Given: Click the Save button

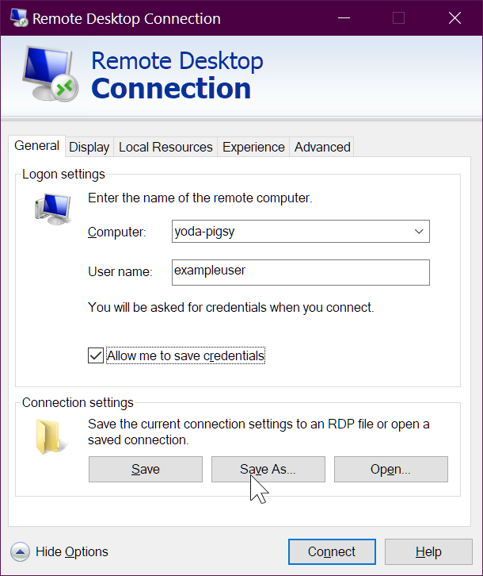Looking at the screenshot, I should (146, 469).
